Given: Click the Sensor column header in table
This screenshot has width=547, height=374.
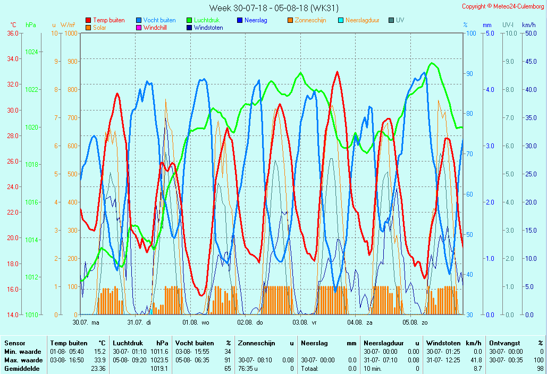Looking at the screenshot, I should pos(14,343).
